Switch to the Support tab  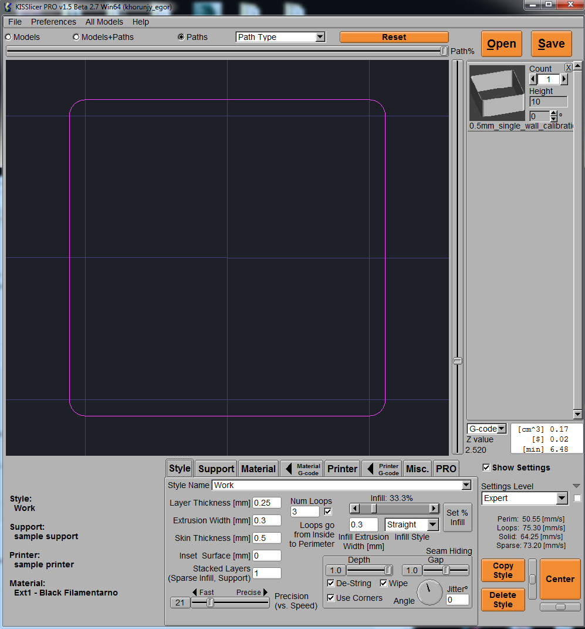(x=216, y=469)
